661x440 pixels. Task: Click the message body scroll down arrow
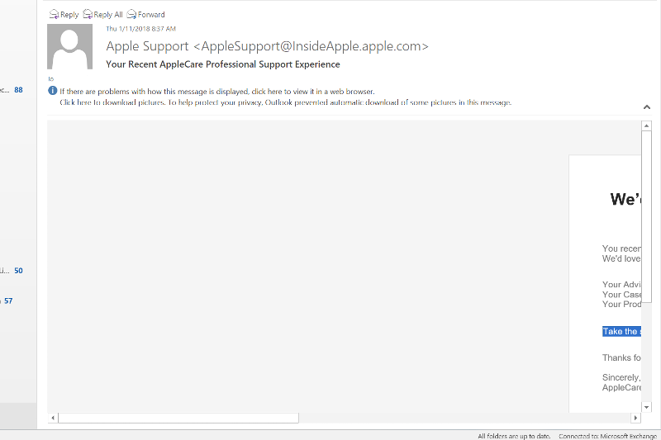point(646,407)
